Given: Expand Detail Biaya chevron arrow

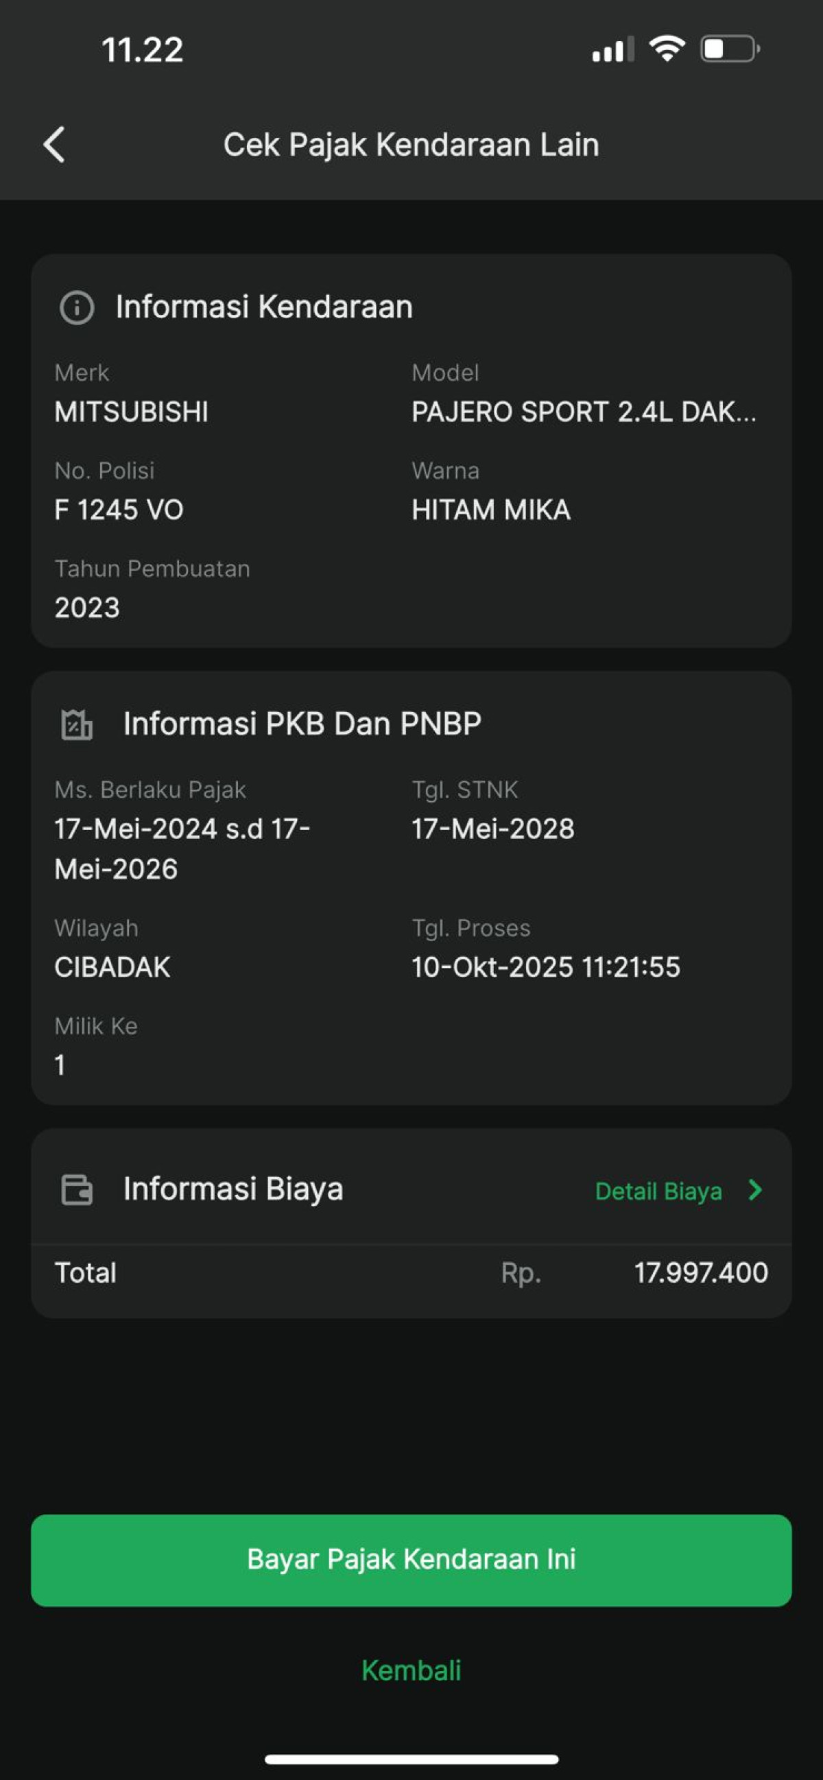Looking at the screenshot, I should (755, 1190).
